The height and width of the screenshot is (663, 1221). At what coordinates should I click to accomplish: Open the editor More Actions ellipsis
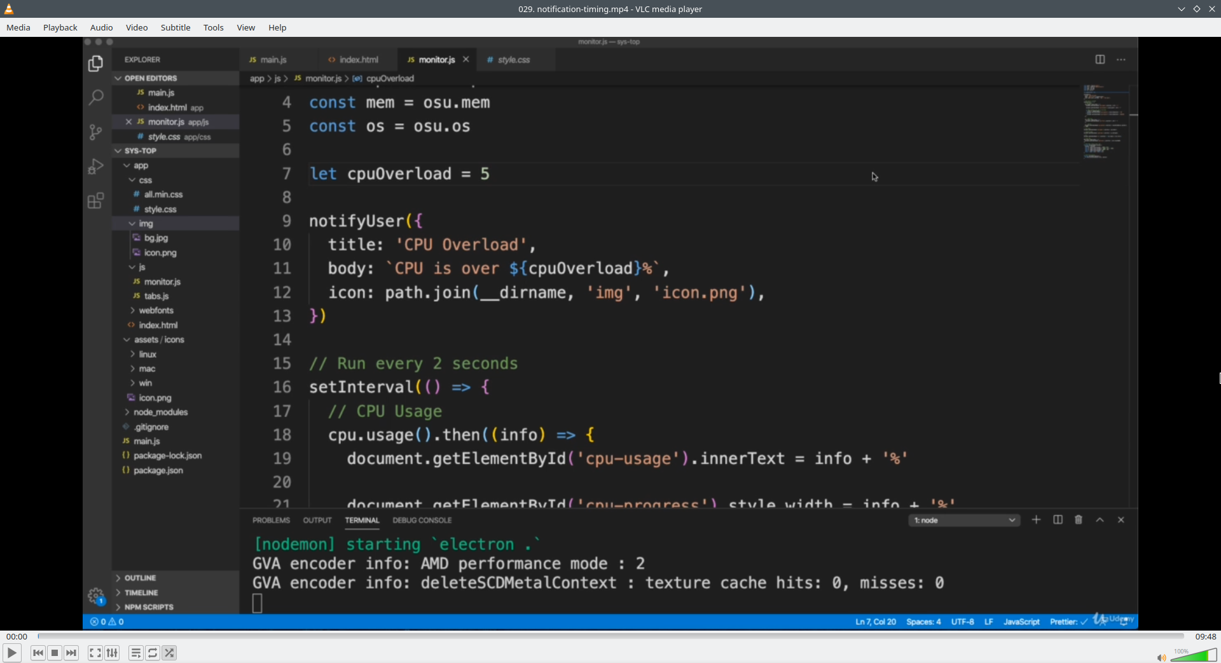click(1121, 59)
